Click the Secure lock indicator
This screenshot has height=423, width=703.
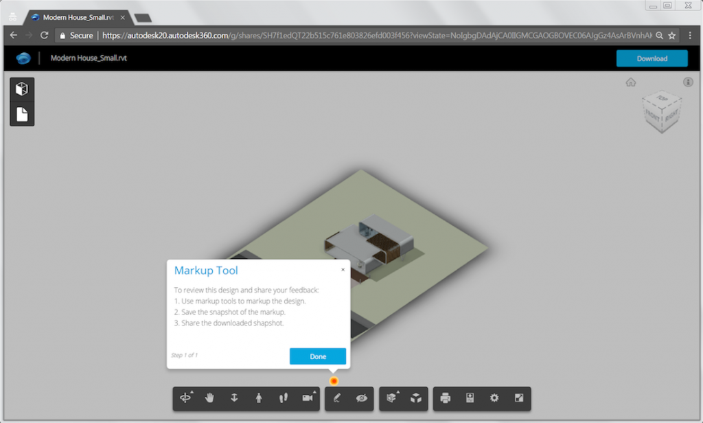pos(76,36)
